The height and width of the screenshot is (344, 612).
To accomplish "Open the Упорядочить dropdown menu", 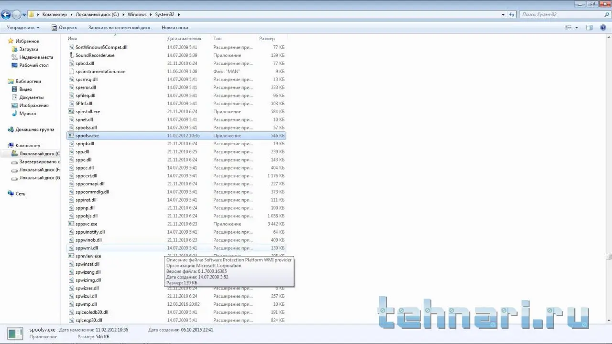I will tap(23, 28).
